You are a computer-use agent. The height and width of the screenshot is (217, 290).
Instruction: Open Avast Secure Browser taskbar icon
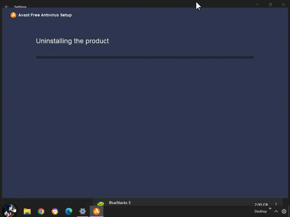pyautogui.click(x=55, y=211)
